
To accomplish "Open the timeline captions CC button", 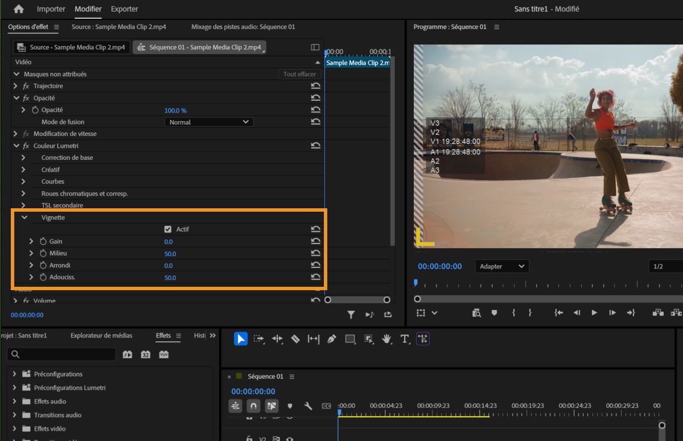I will [326, 406].
